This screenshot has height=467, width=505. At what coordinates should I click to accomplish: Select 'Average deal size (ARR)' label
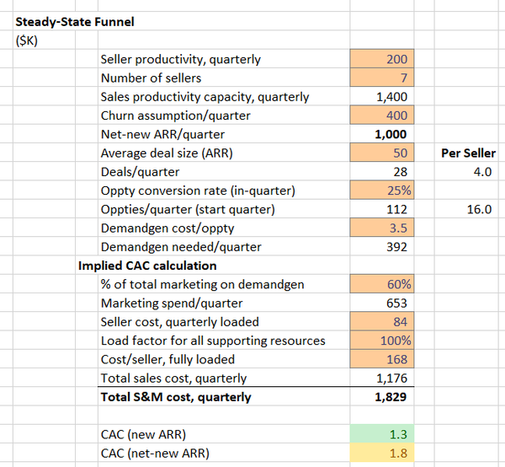167,153
